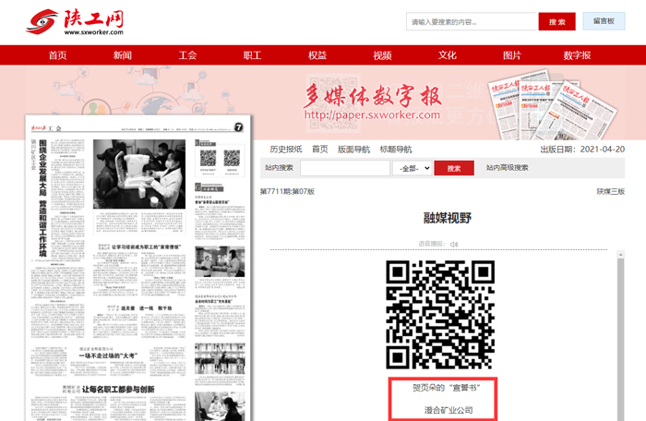Open the 职工 menu item
Screen dimensions: 646x421
pos(252,55)
